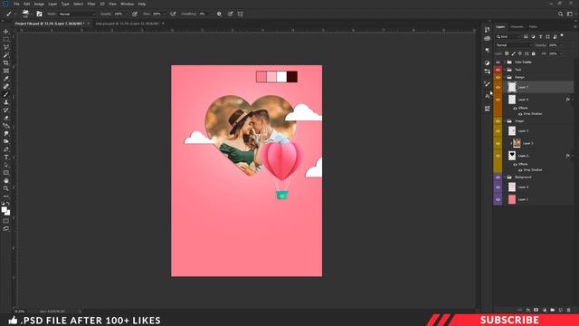The image size is (579, 326).
Task: Click the create new group folder icon
Action: tap(553, 310)
